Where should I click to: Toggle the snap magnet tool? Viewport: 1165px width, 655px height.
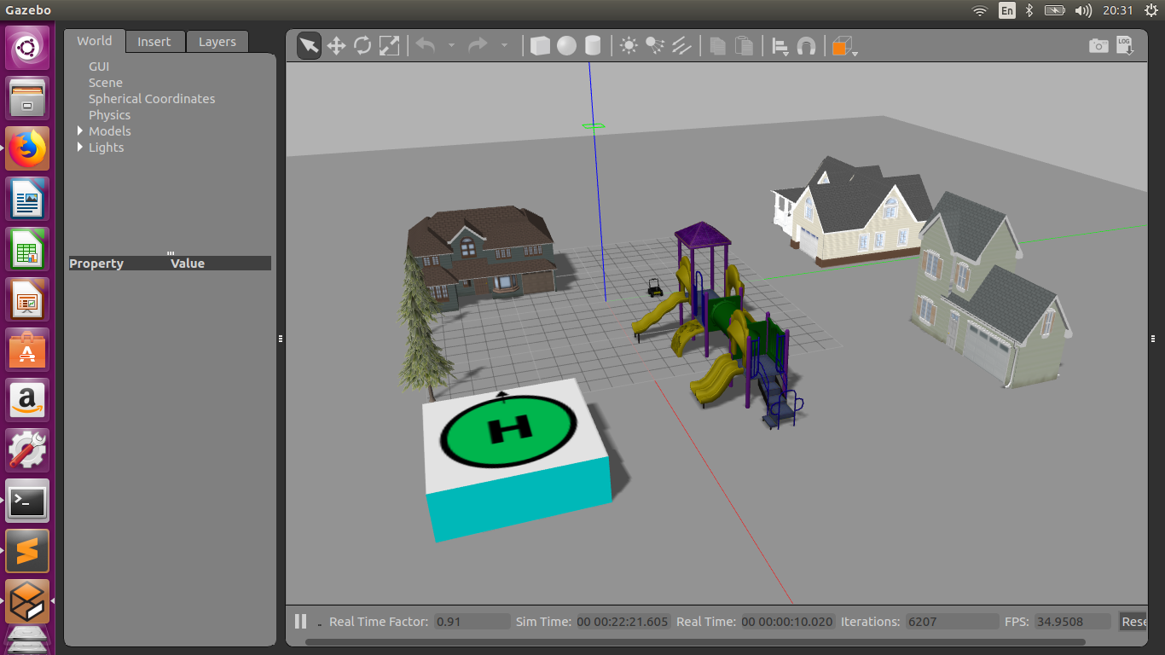click(x=806, y=46)
